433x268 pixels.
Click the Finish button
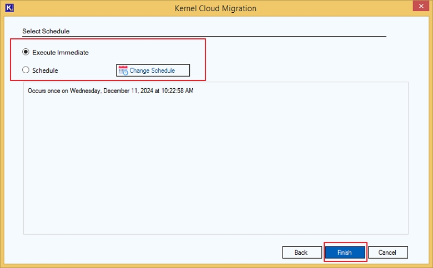click(x=345, y=252)
